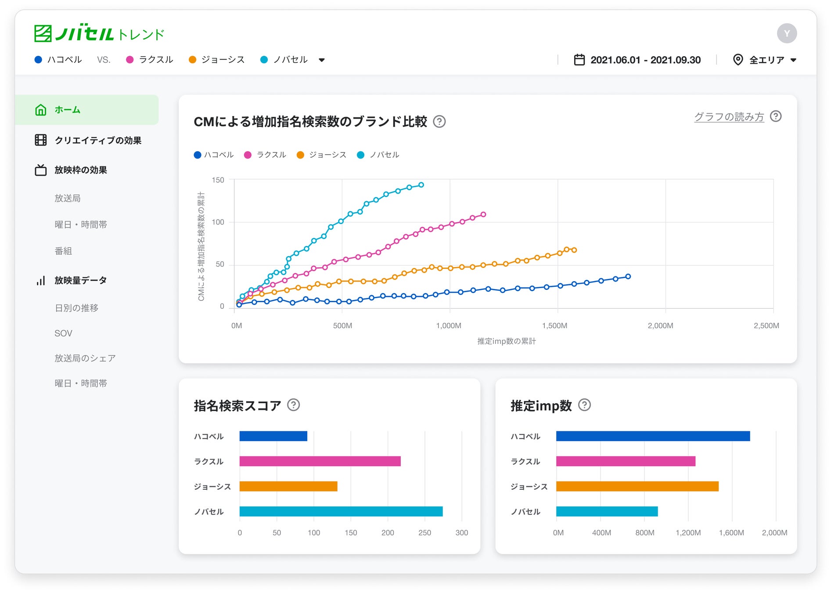Viewport: 831px width, 593px height.
Task: Select the 番組 submenu item
Action: 63,251
